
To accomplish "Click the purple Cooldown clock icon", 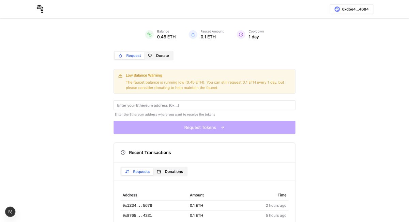I will [x=241, y=34].
